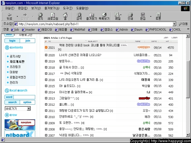Click the Discuss (토론) toolbar button
The width and height of the screenshot is (191, 143).
(158, 16)
